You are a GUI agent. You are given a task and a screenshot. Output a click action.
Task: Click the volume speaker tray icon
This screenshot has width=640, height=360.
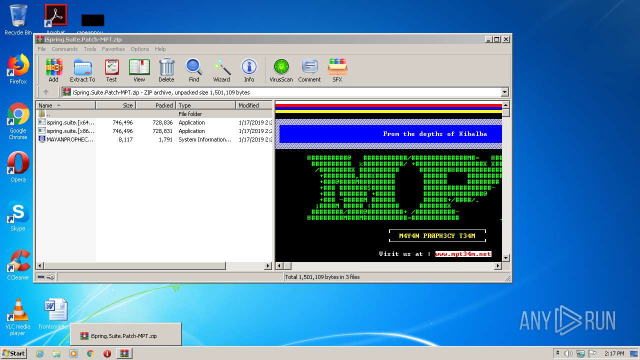(x=568, y=353)
